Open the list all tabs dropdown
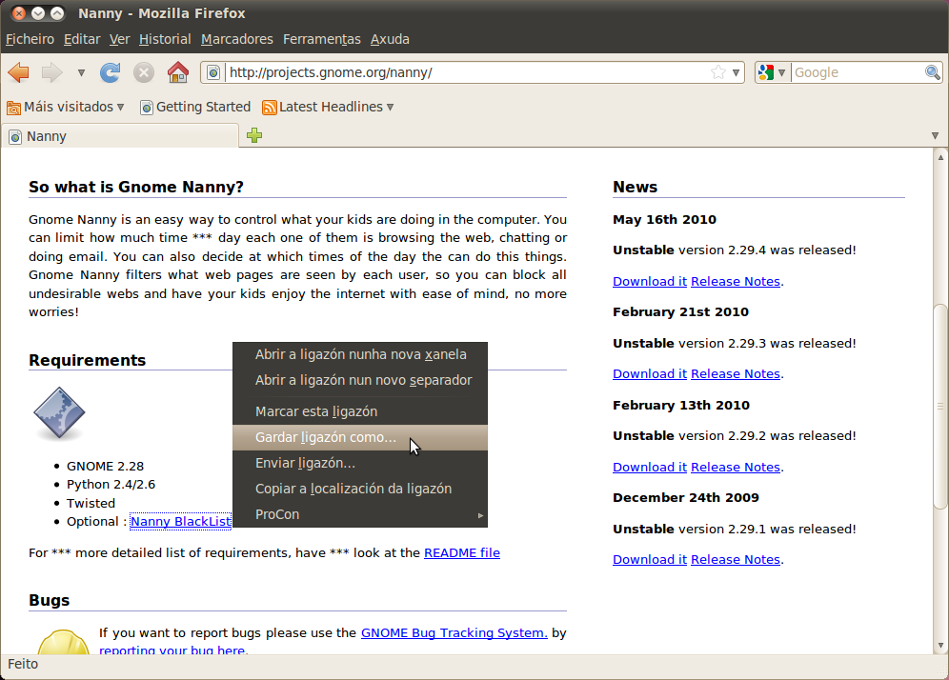The image size is (949, 680). pyautogui.click(x=935, y=136)
